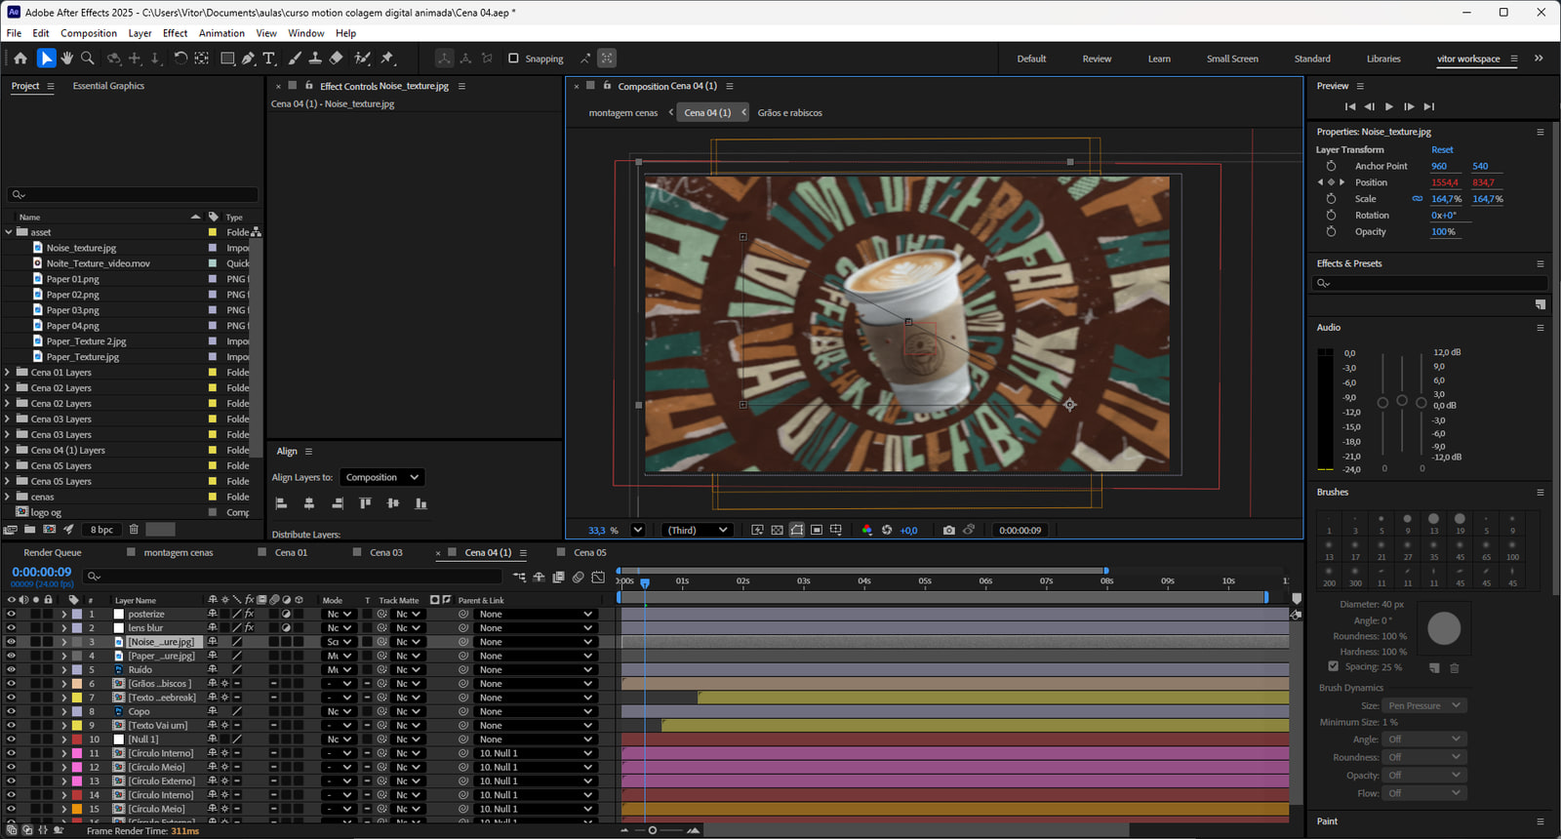The height and width of the screenshot is (839, 1561).
Task: Click the Project panel search field
Action: [133, 195]
